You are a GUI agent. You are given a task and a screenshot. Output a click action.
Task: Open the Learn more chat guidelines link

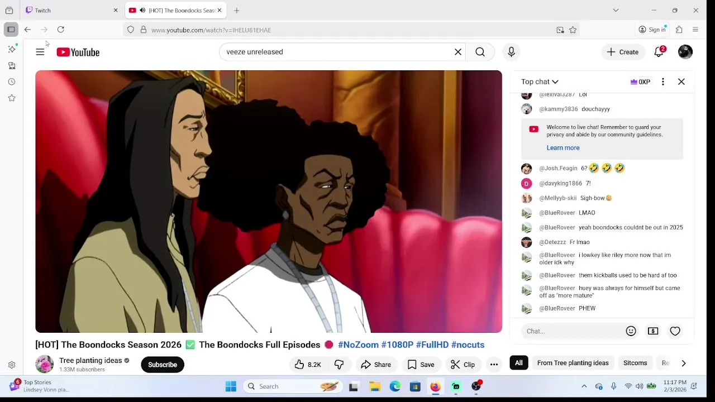click(563, 148)
